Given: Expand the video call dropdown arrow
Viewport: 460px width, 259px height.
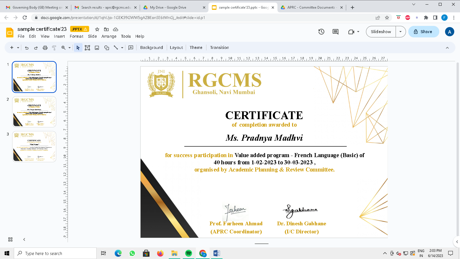Looking at the screenshot, I should pyautogui.click(x=358, y=32).
